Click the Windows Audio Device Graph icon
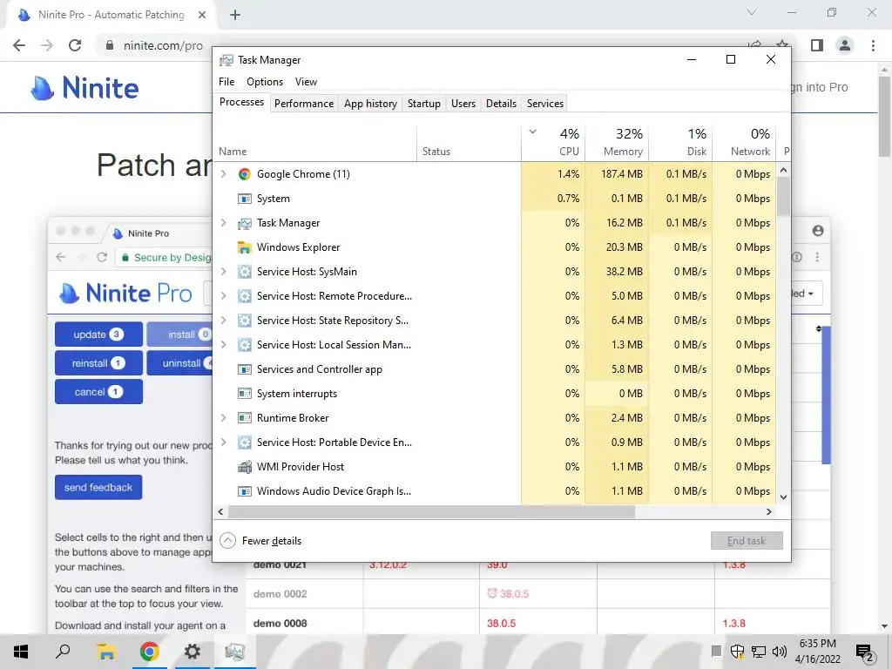This screenshot has height=669, width=892. pyautogui.click(x=245, y=491)
